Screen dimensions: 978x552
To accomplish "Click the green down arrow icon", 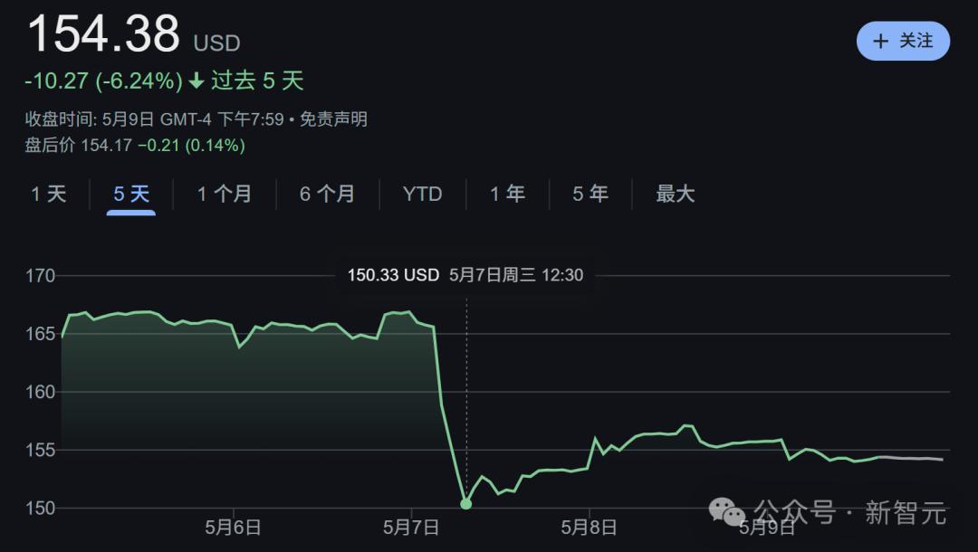I will click(197, 81).
